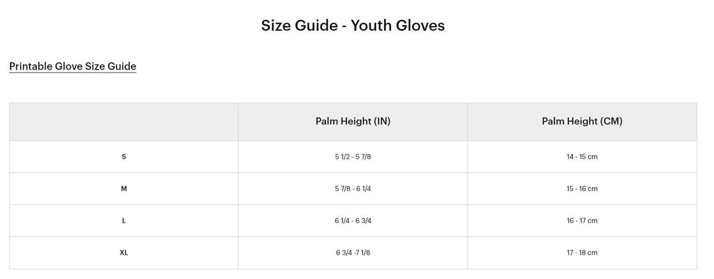Select the L size row label
Image resolution: width=714 pixels, height=279 pixels.
pyautogui.click(x=124, y=221)
